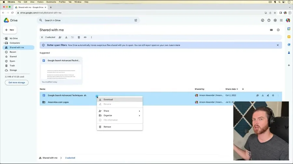This screenshot has height=164, width=293.
Task: Open suggested Google Search Advanced Techniques thumbnail
Action: click(61, 71)
